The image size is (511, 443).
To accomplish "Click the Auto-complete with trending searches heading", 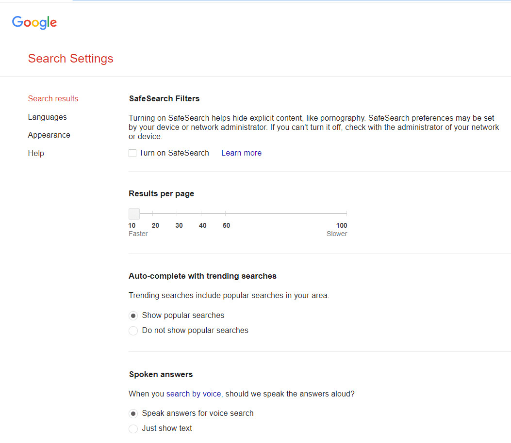I will pos(203,276).
